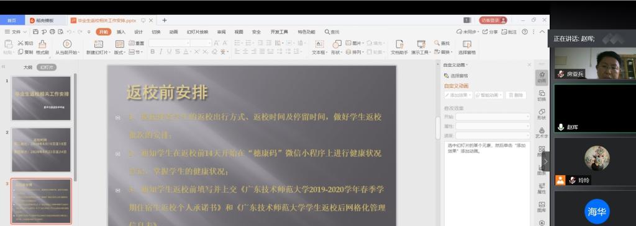Click the 选择窗格 selection pane ribbon icon

[x=467, y=44]
